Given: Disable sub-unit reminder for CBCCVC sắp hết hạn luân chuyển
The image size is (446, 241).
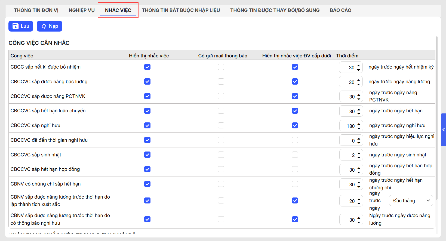Looking at the screenshot, I should click(295, 111).
